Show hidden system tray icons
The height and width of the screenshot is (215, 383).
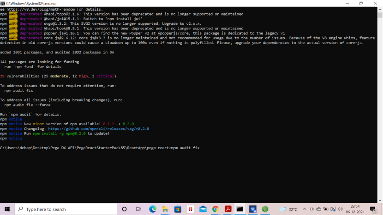(x=305, y=209)
